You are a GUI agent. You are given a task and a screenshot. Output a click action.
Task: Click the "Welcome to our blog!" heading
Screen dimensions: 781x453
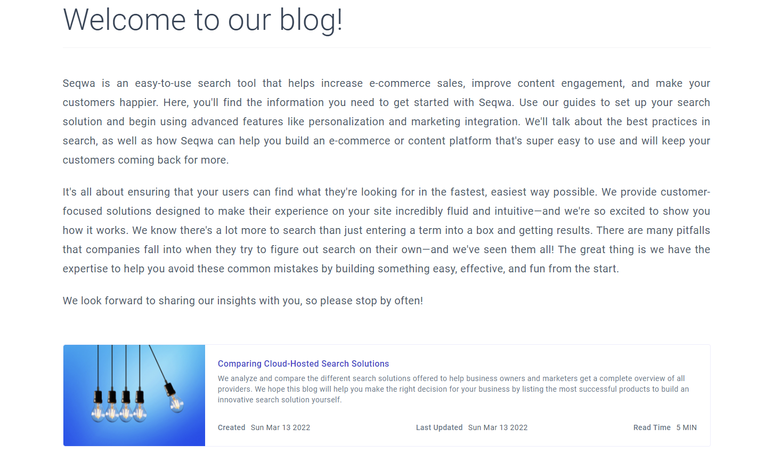204,20
